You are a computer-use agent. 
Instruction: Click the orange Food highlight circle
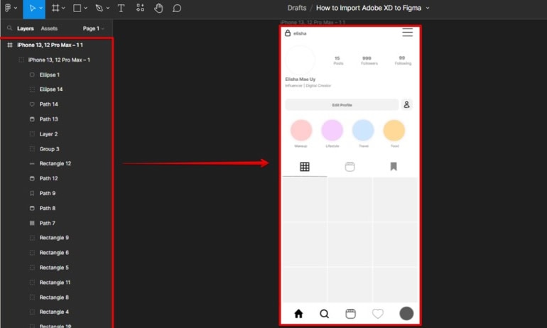pos(394,130)
